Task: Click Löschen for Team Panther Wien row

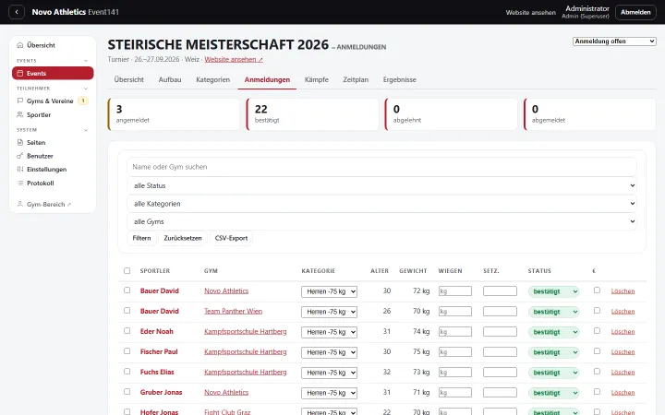Action: tap(623, 312)
